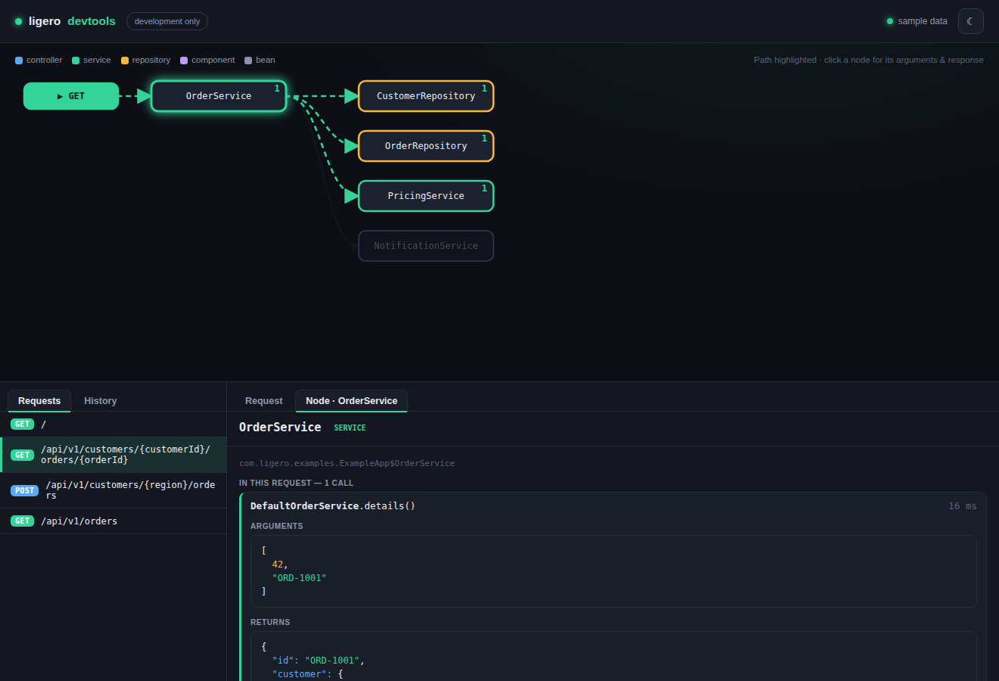Viewport: 999px width, 681px height.
Task: Switch to the History tab
Action: 101,401
